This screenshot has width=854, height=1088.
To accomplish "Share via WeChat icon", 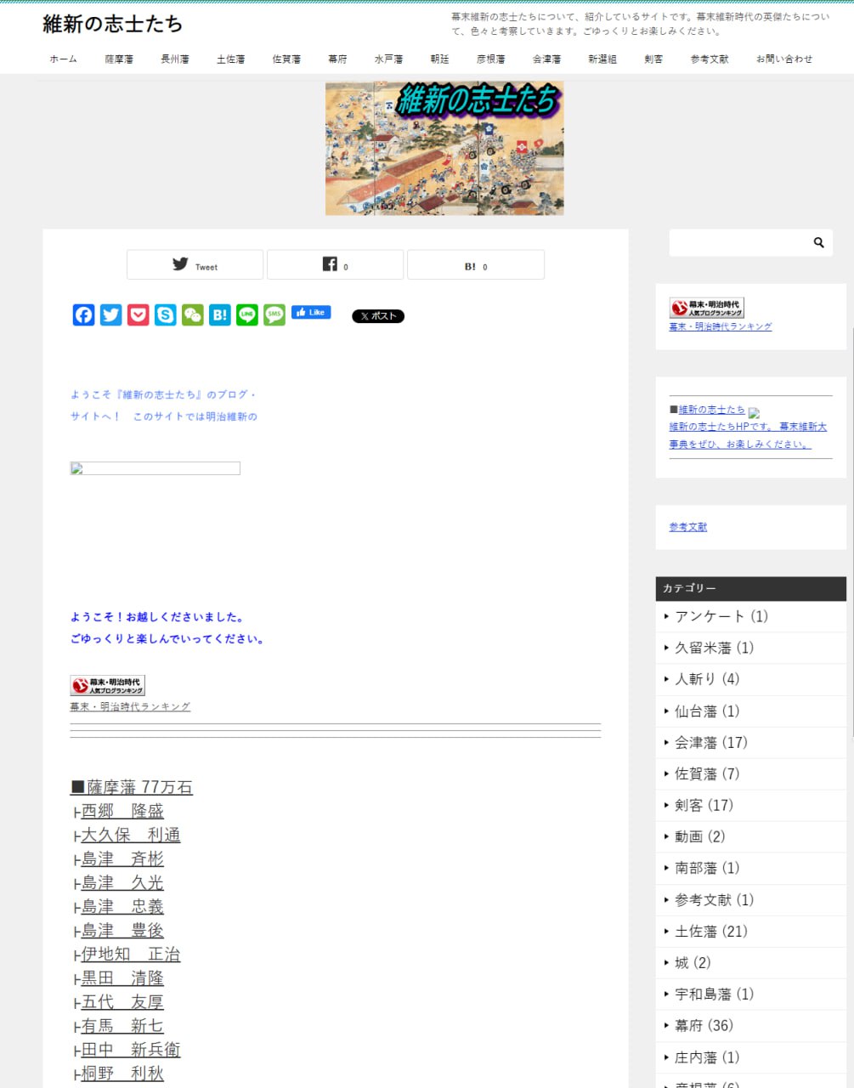I will point(192,315).
